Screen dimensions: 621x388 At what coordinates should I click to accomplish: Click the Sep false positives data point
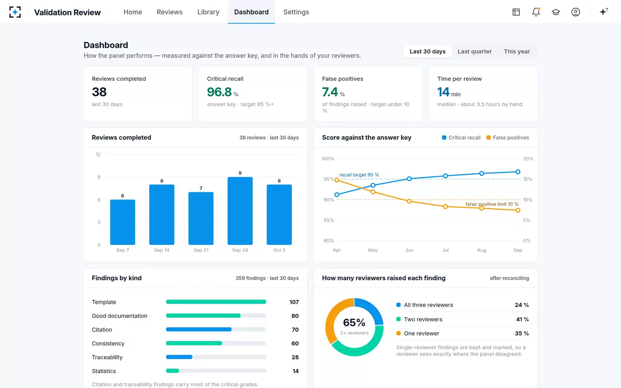click(x=518, y=210)
